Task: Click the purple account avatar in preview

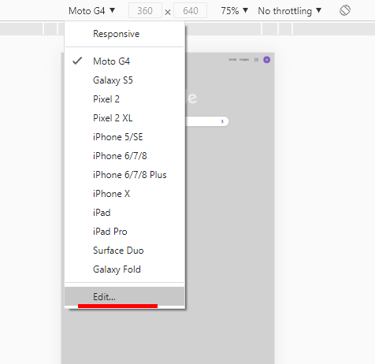Action: (x=267, y=60)
